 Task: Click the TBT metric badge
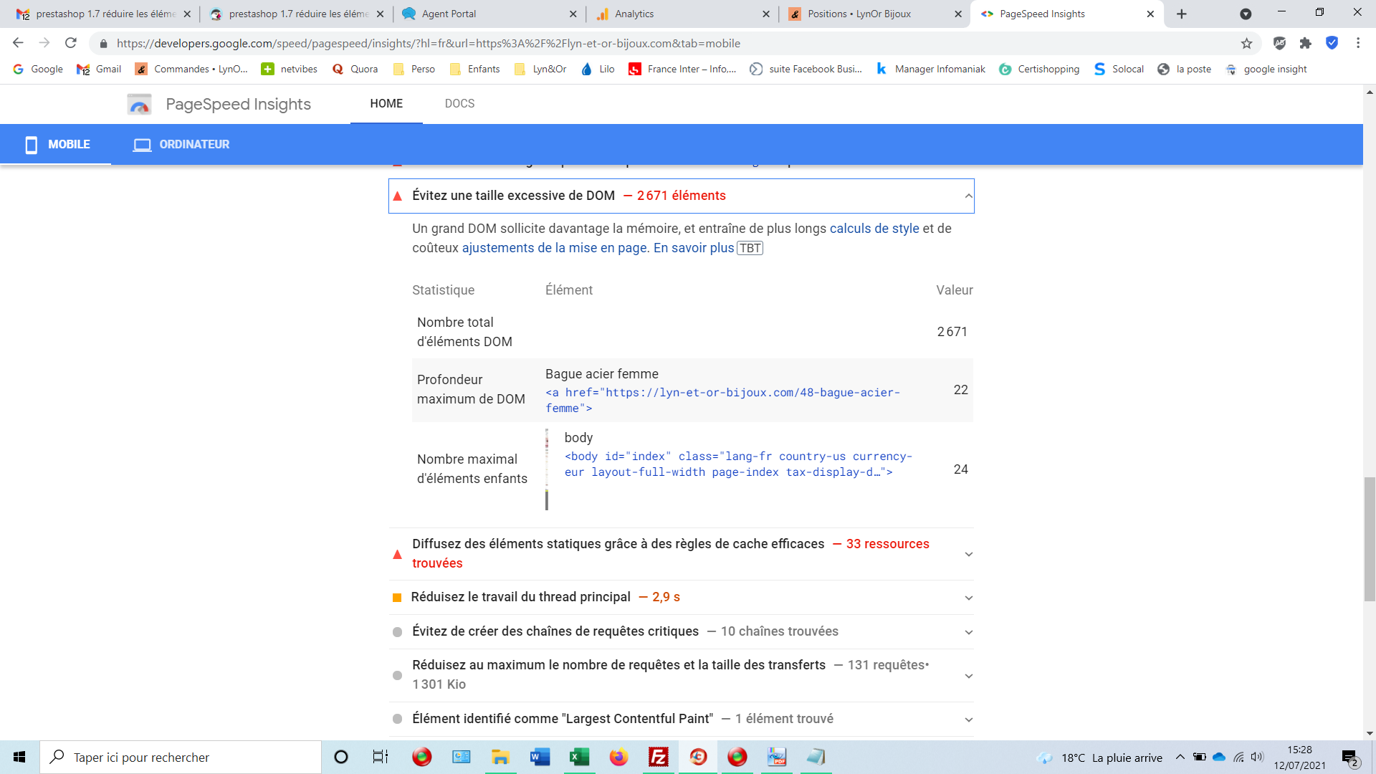pos(750,249)
